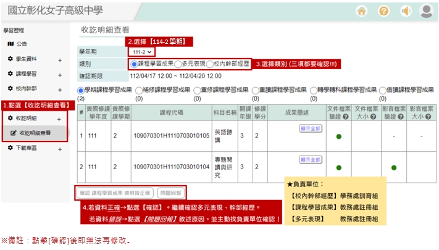This screenshot has height=250, width=439.
Task: Select 多元表現 category radio
Action: point(178,64)
